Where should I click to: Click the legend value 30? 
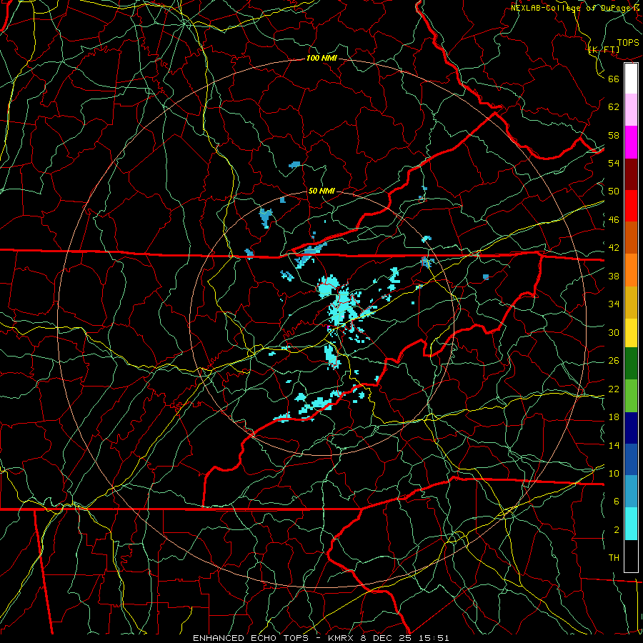(614, 332)
